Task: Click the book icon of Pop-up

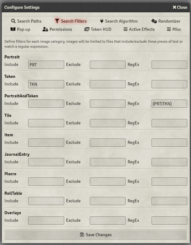Action: click(13, 29)
